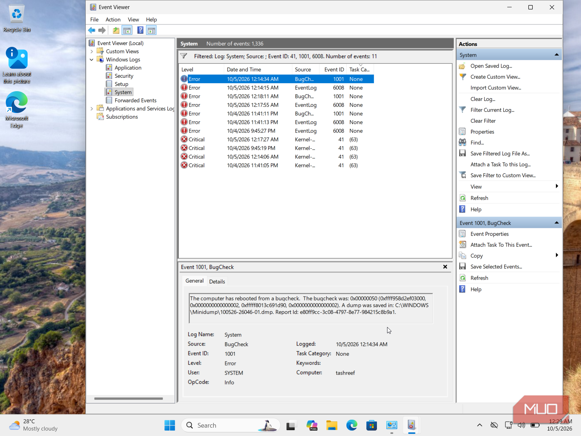581x436 pixels.
Task: Click Attach Task To This Event icon
Action: tap(462, 245)
